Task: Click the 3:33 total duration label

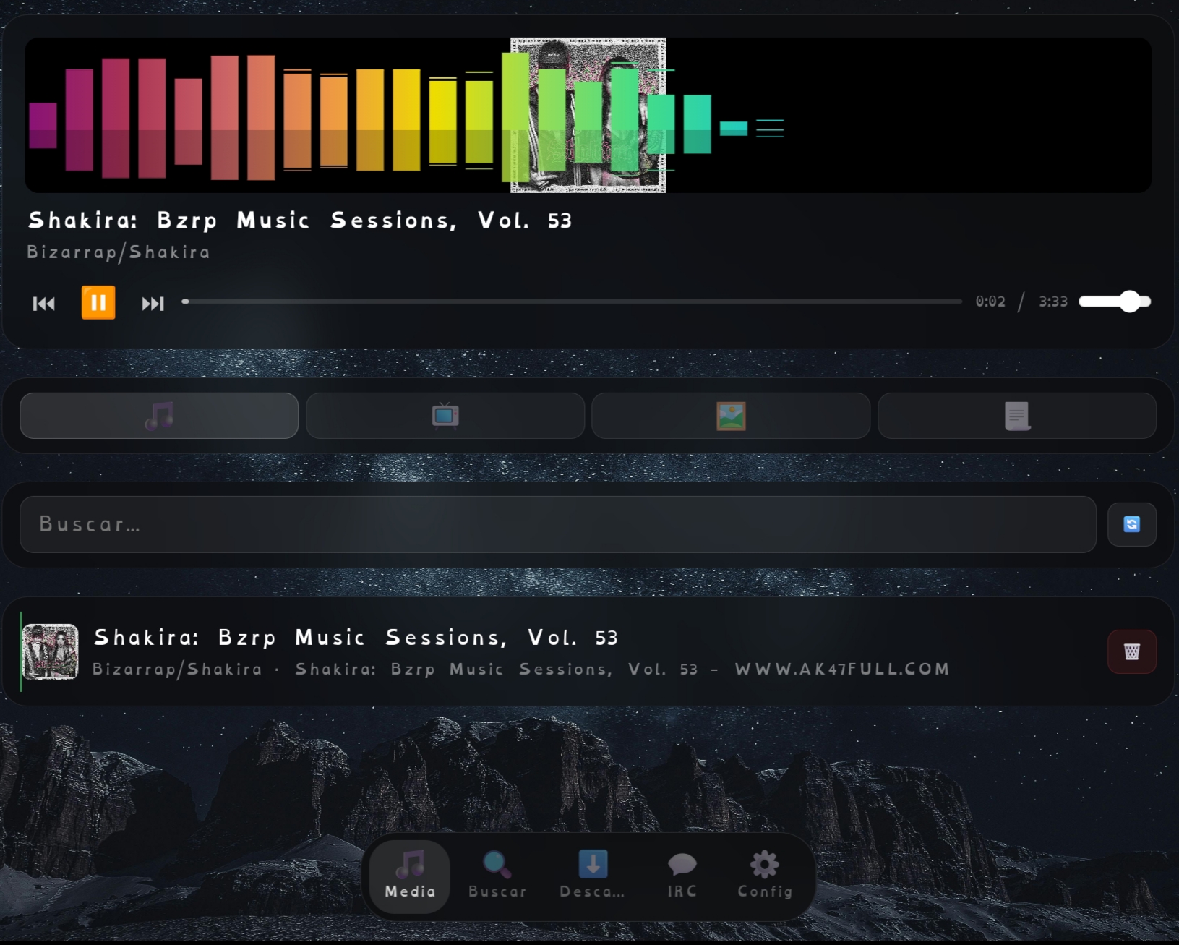Action: coord(1053,302)
